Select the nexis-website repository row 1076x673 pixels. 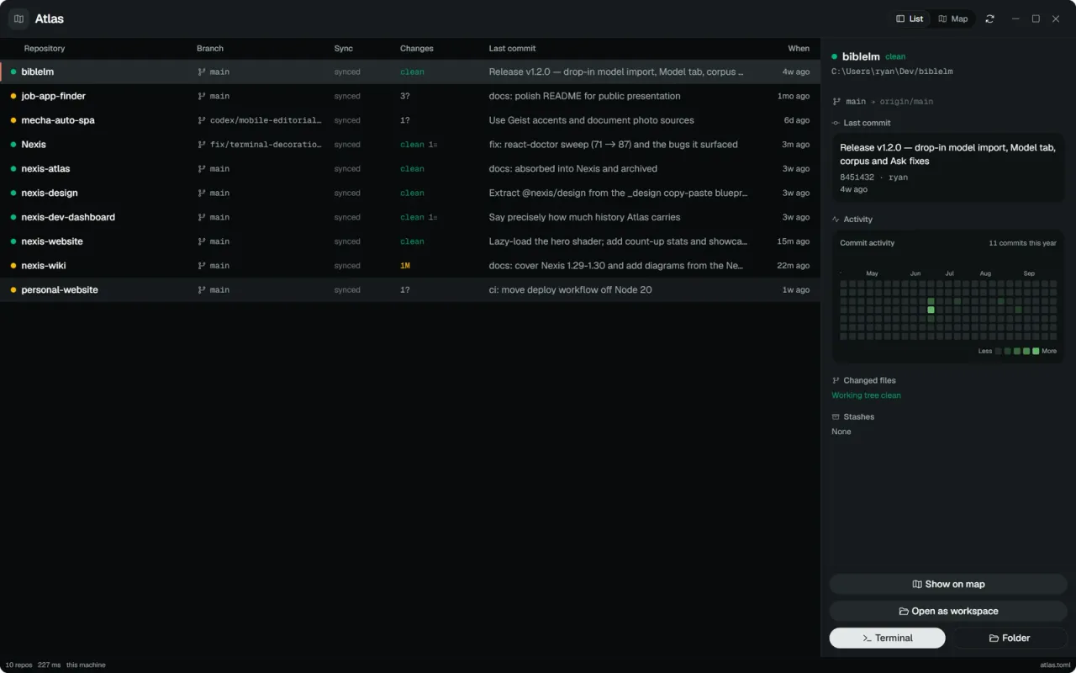(410, 241)
